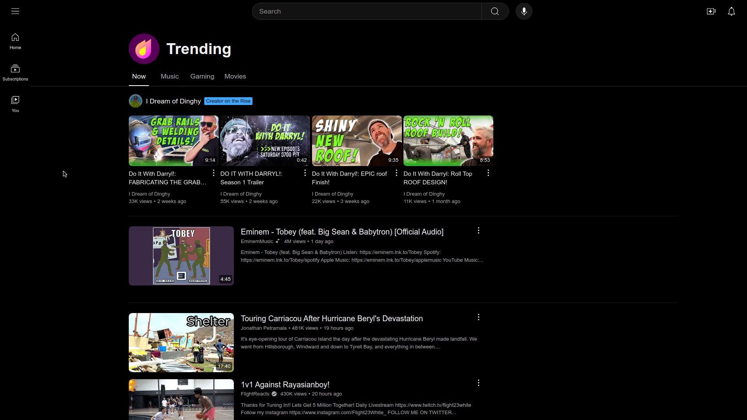Click the Carriacou tour description text
Viewport: 747px width, 420px height.
point(359,343)
